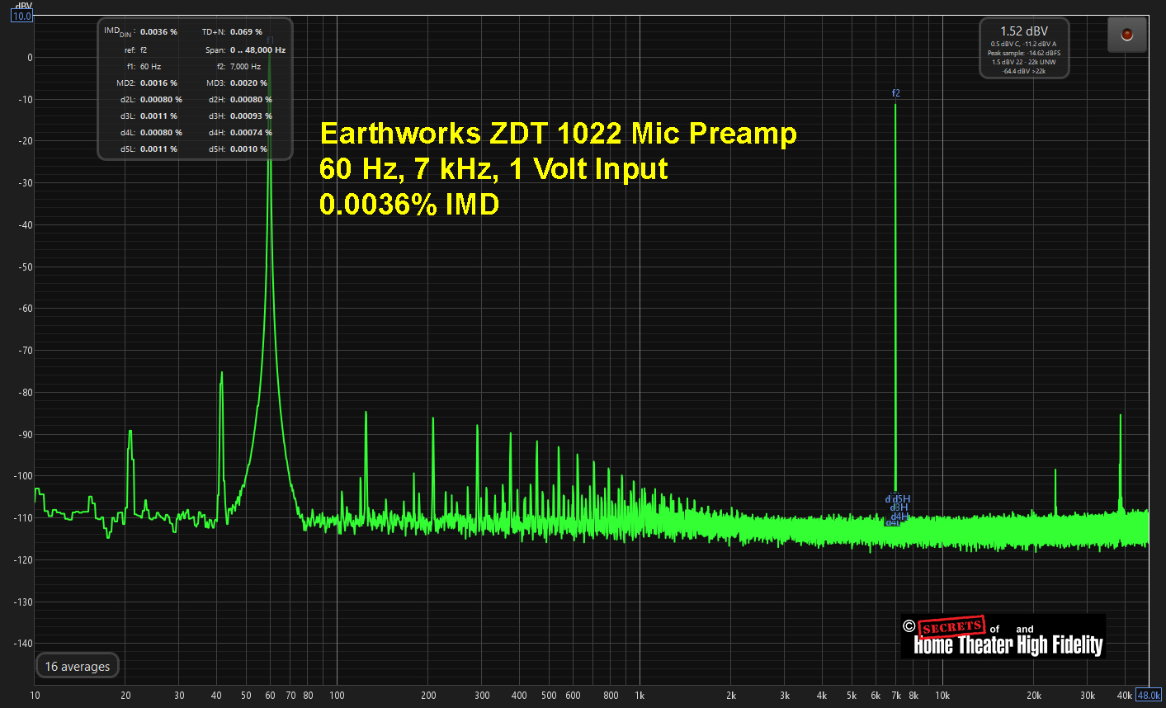Open the 16 averages button
The width and height of the screenshot is (1166, 708).
pos(78,666)
